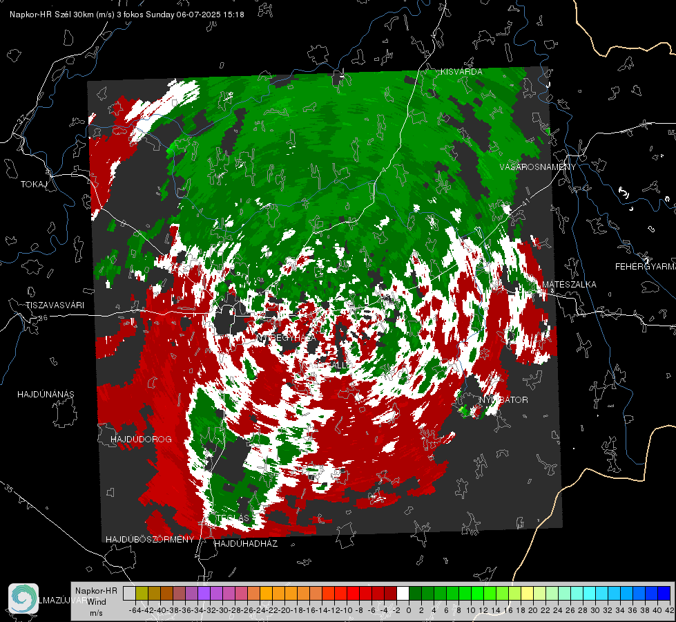Click the HAJDÚHADHÁZ label
The image size is (676, 622).
(246, 543)
